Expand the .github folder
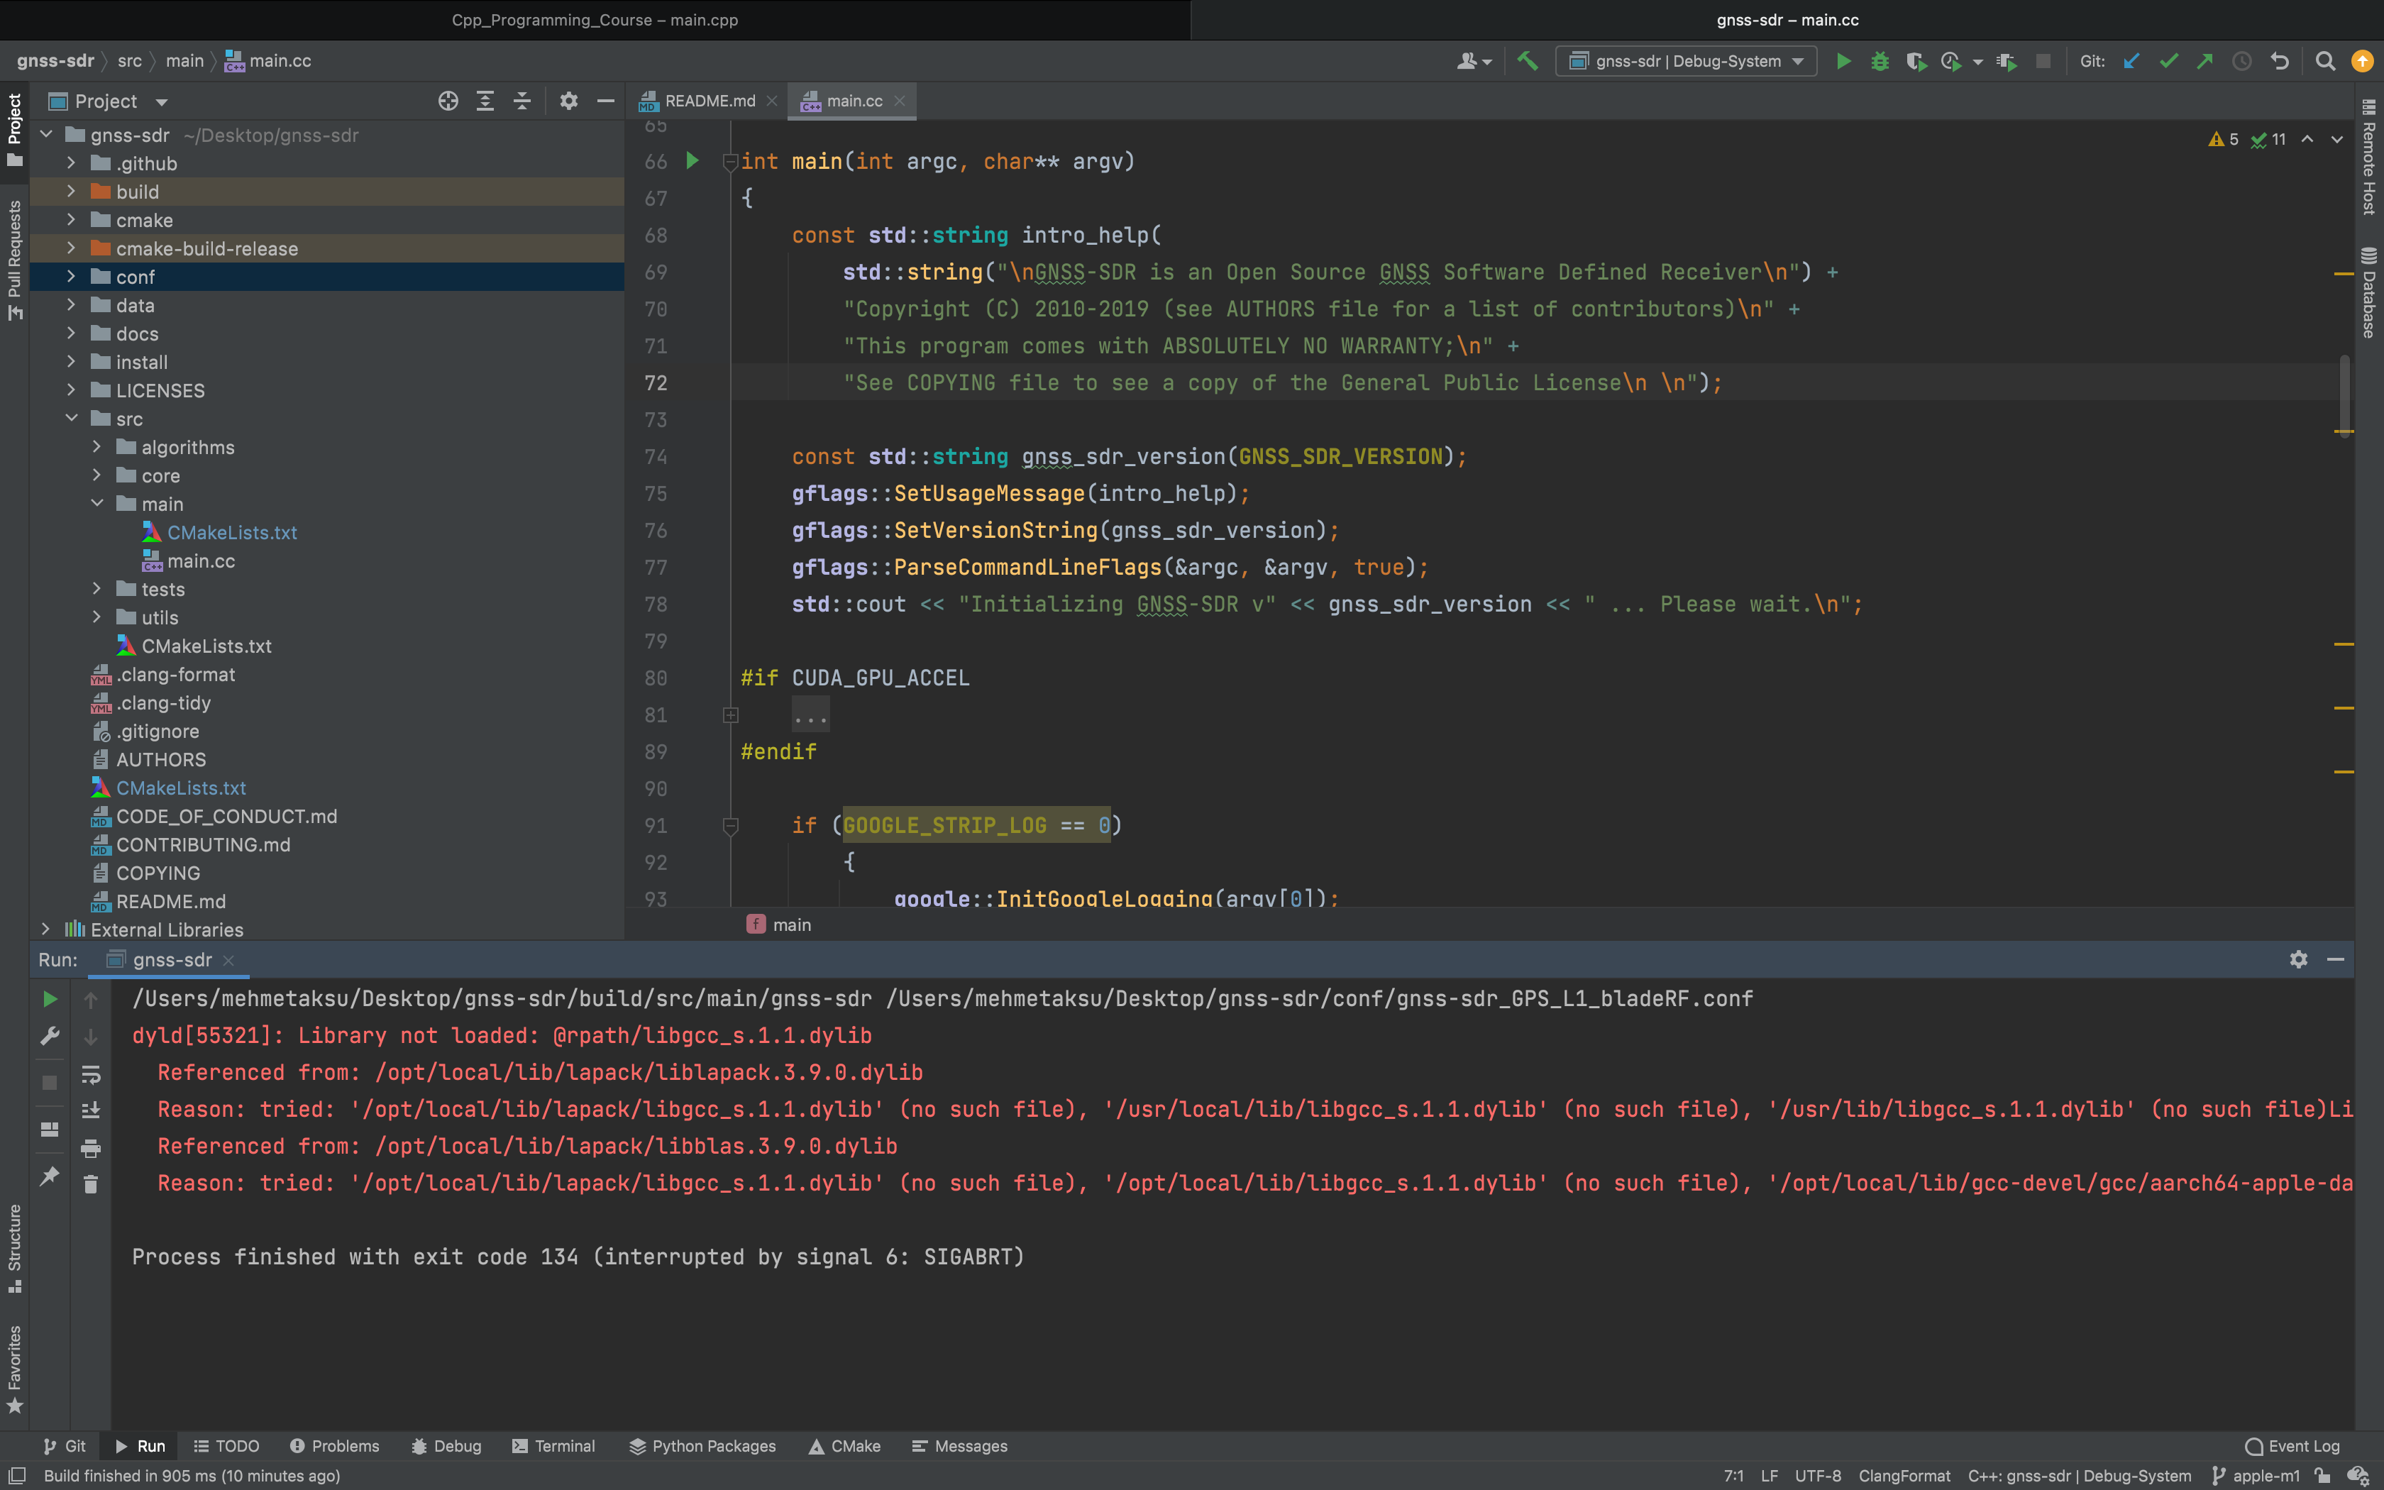This screenshot has height=1490, width=2384. click(x=71, y=162)
